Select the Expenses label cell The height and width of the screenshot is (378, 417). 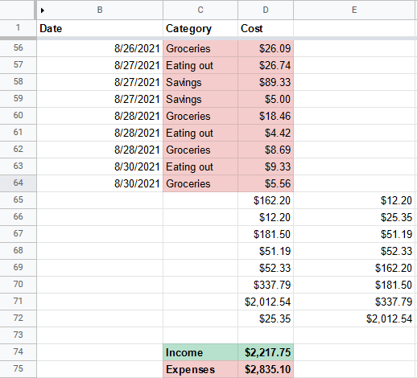coord(200,369)
